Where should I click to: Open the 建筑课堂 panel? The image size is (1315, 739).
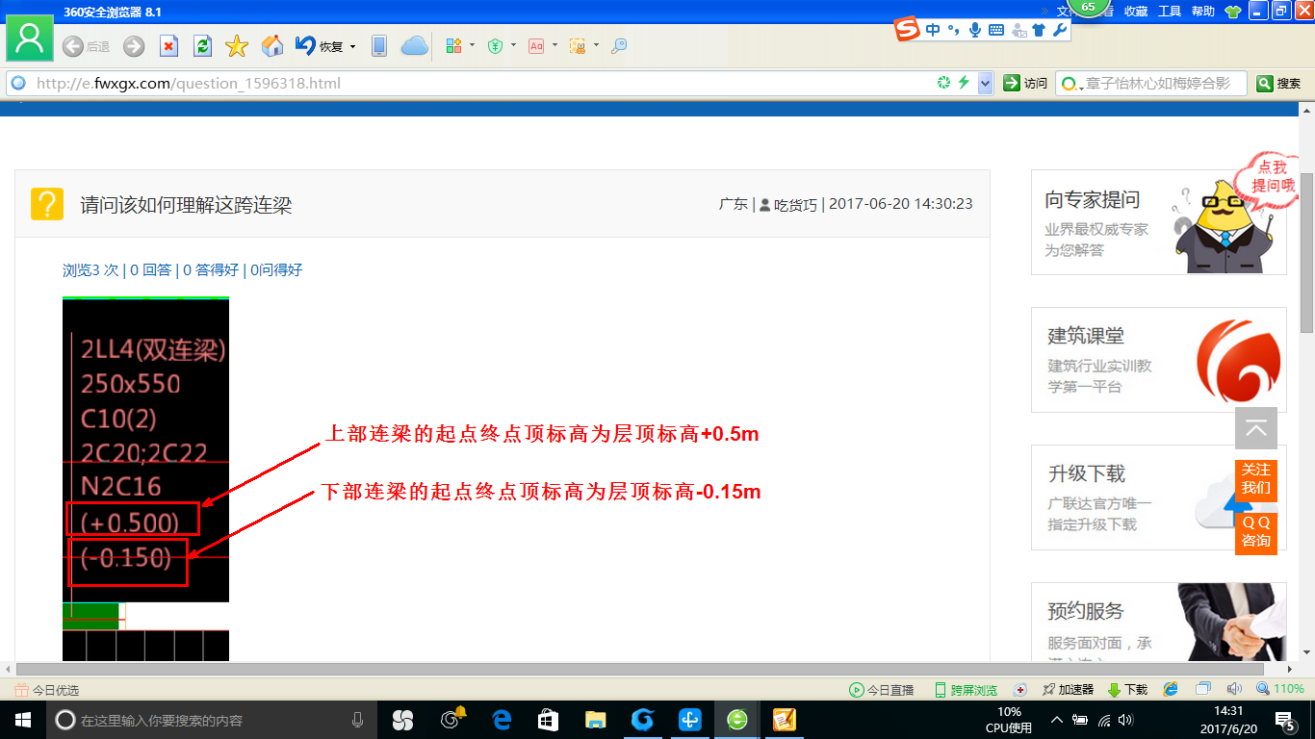pyautogui.click(x=1158, y=360)
